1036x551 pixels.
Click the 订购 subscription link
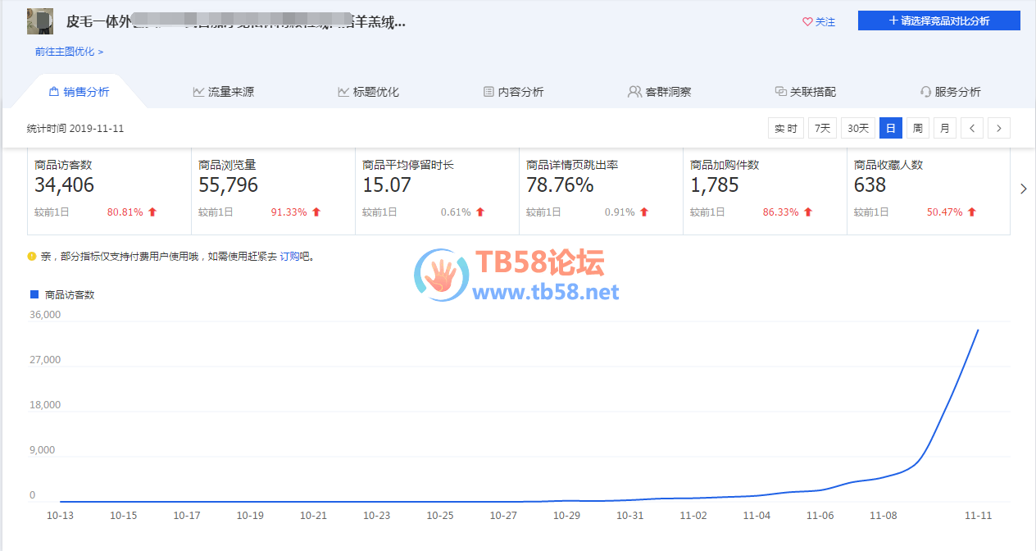point(289,257)
